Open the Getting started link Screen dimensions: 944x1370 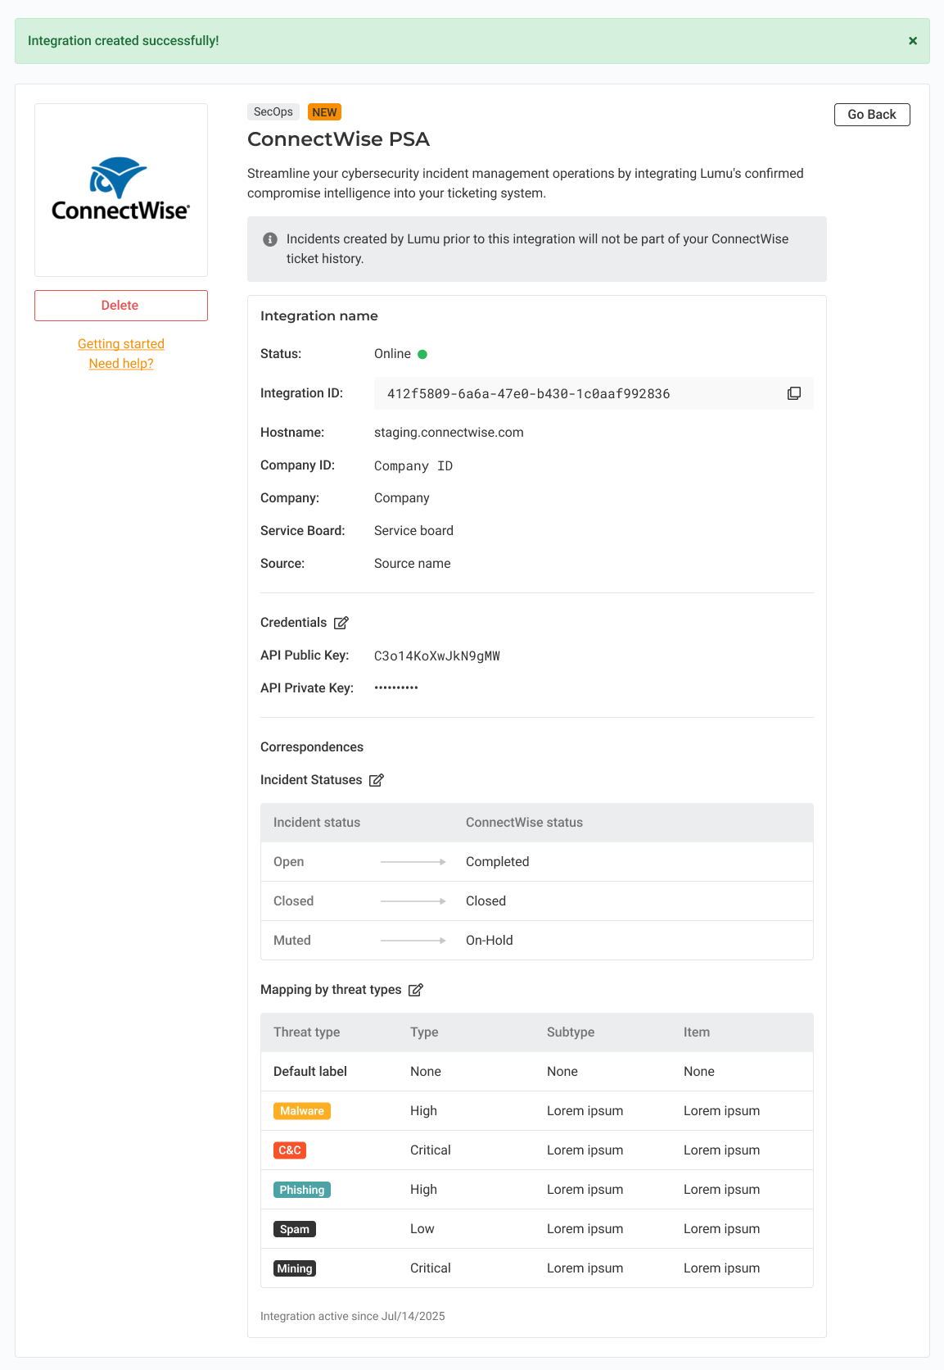121,344
